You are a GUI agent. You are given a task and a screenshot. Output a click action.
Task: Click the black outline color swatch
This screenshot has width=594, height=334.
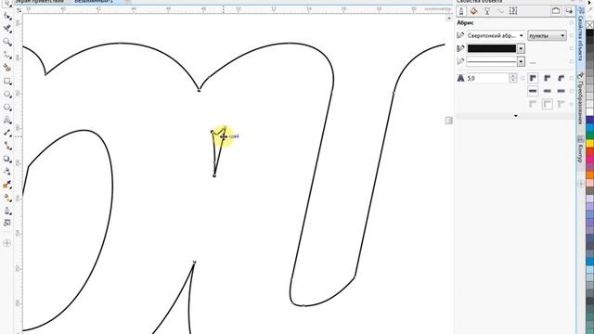tap(492, 48)
